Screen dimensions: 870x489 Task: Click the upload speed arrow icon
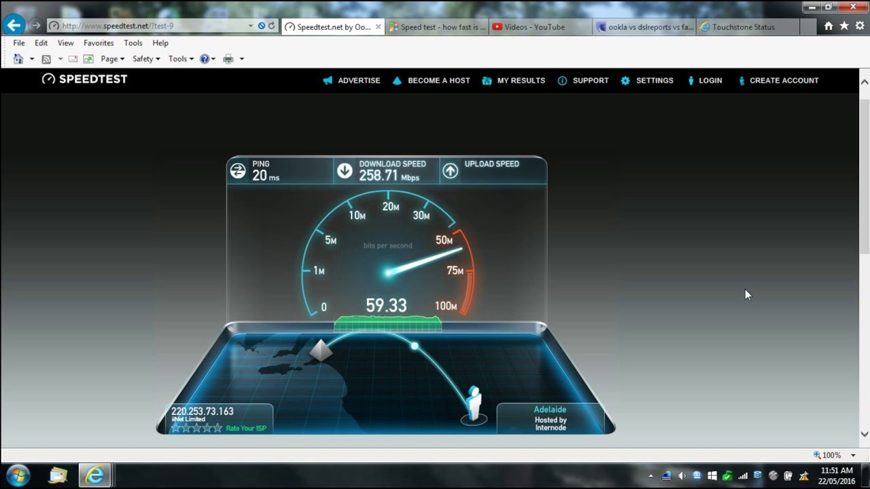451,170
